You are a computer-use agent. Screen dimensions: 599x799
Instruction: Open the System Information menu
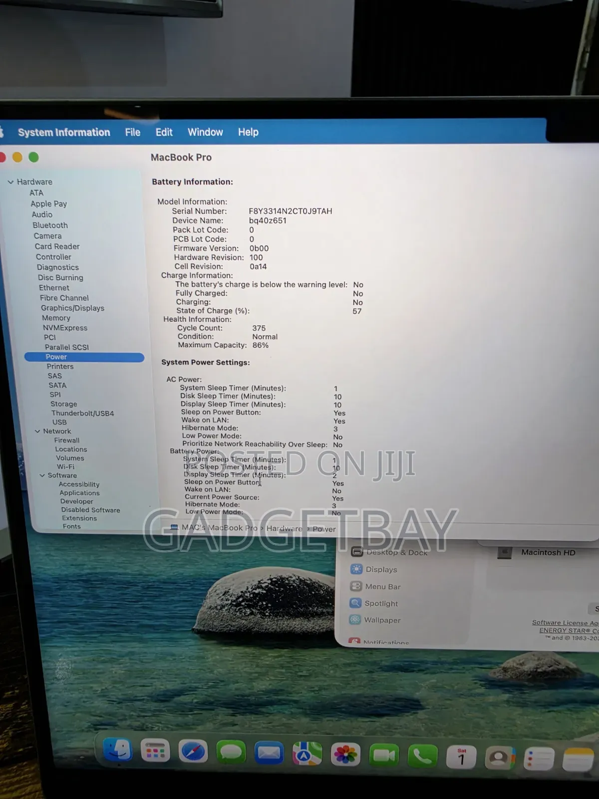(64, 132)
